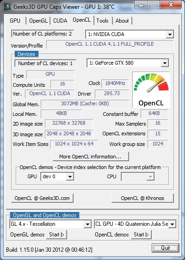Expand the GeForce GTX 580 device dropdown
185x260 pixels.
point(165,63)
